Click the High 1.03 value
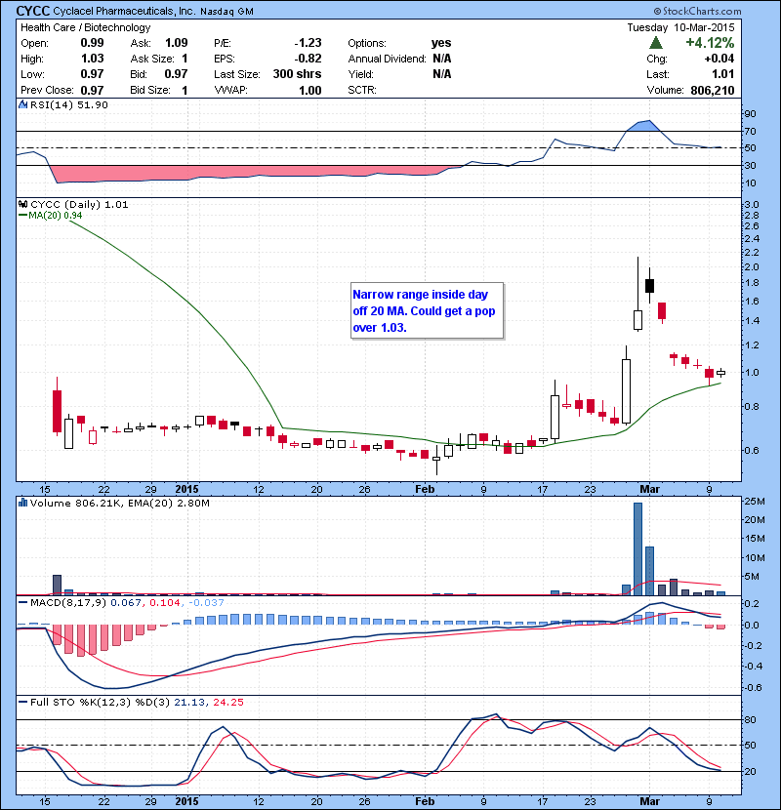 (92, 59)
